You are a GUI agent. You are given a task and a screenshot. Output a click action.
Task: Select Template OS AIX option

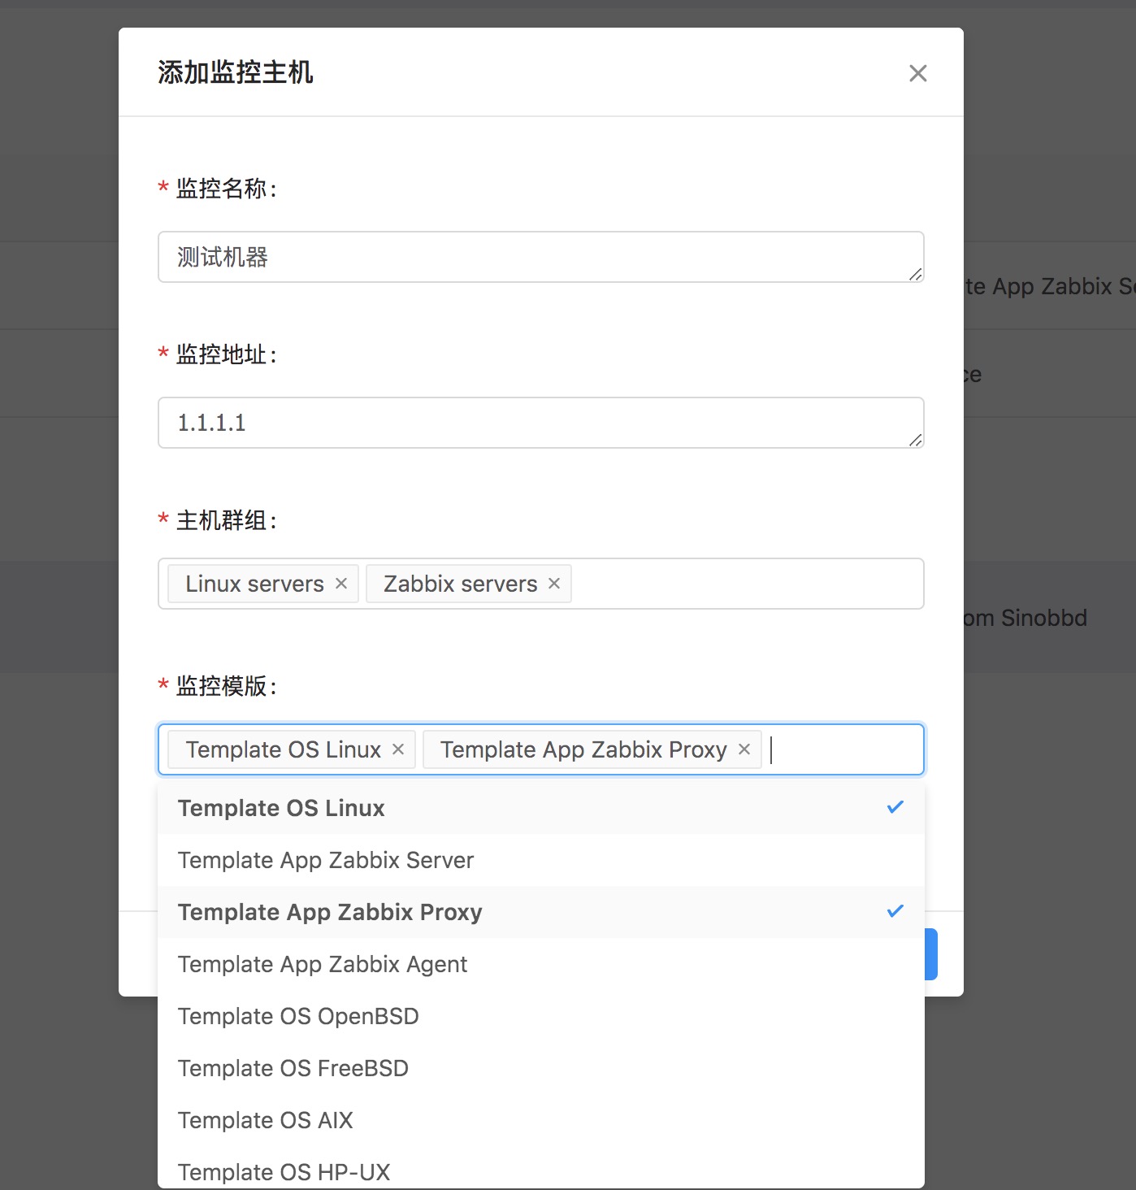541,1120
